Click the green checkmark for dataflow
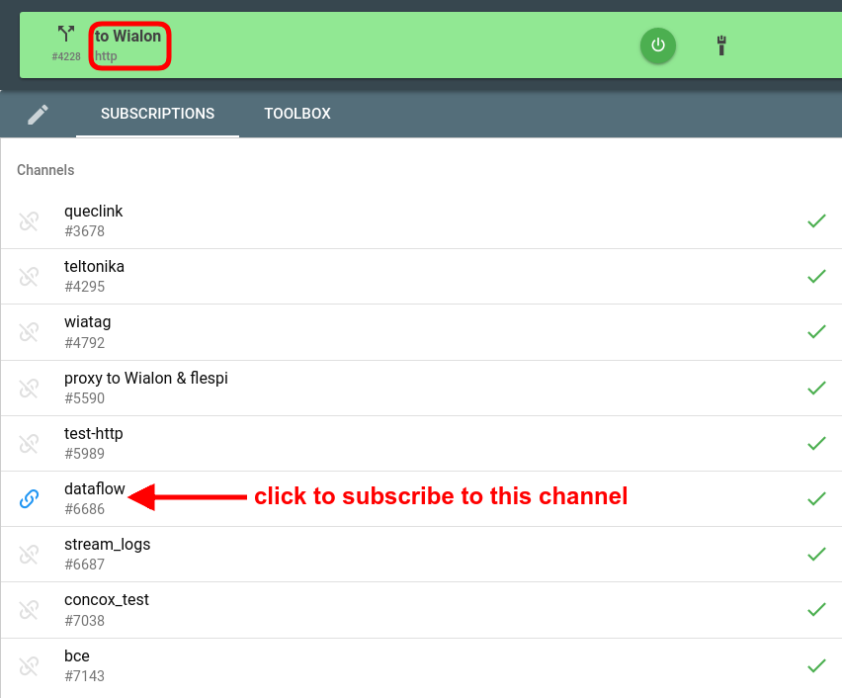 coord(816,498)
